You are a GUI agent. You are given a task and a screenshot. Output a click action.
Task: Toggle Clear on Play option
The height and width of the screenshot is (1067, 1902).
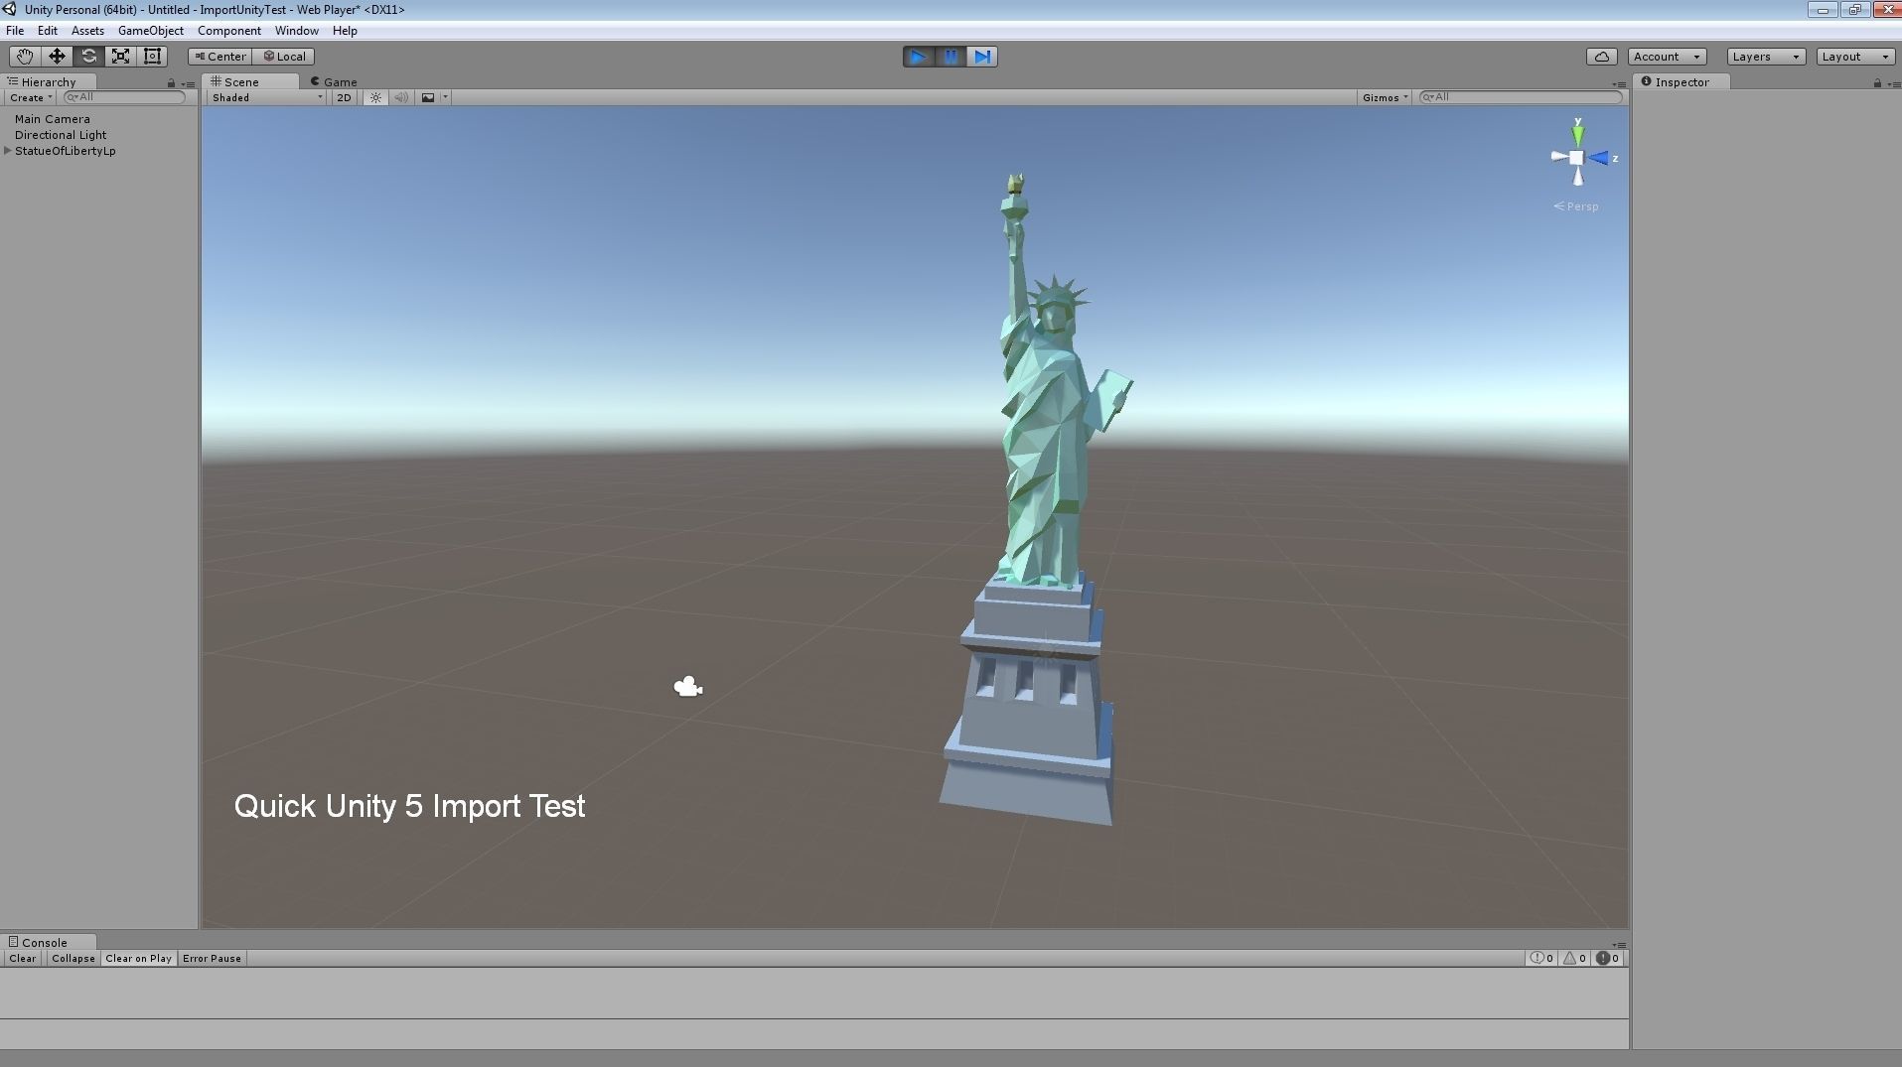point(138,959)
